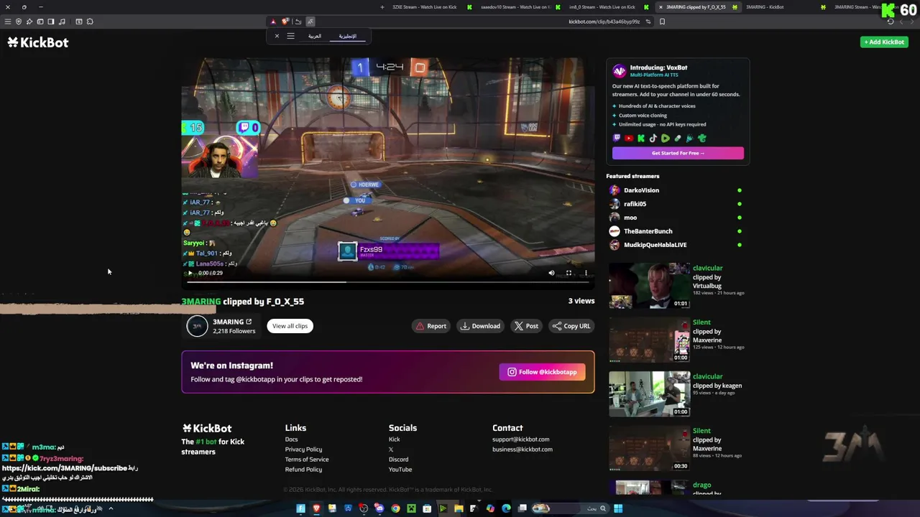Switch translation to Arabic tab
Viewport: 920px width, 517px height.
pos(315,36)
